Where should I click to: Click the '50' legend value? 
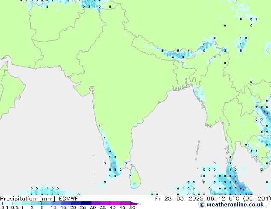pos(132,207)
